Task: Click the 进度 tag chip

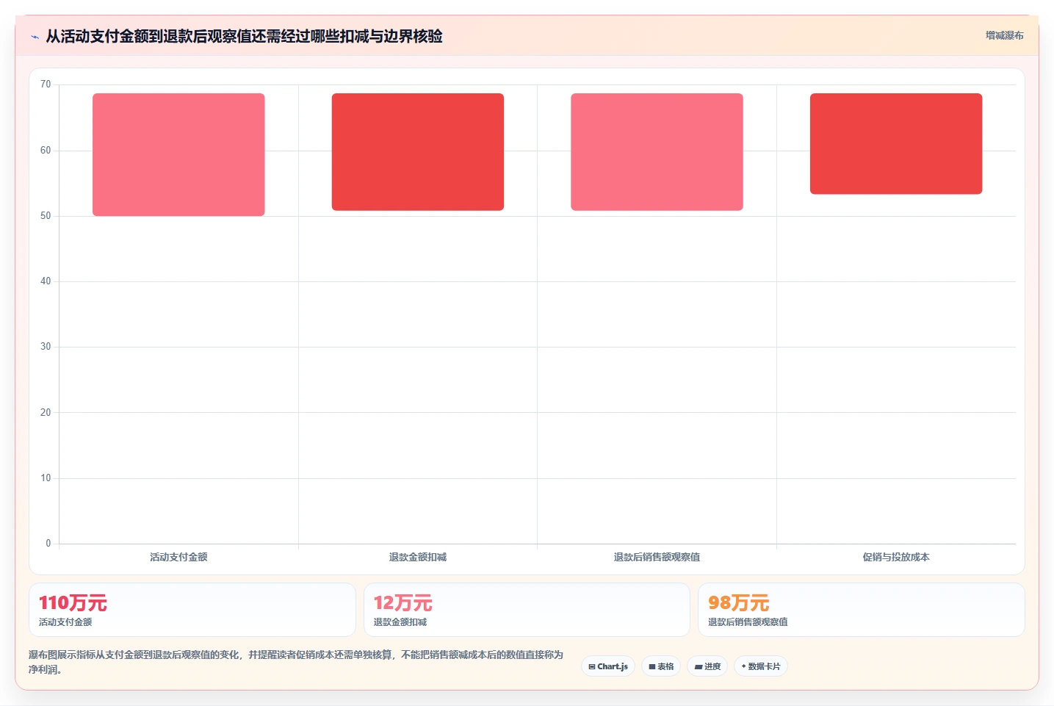Action: pyautogui.click(x=707, y=666)
